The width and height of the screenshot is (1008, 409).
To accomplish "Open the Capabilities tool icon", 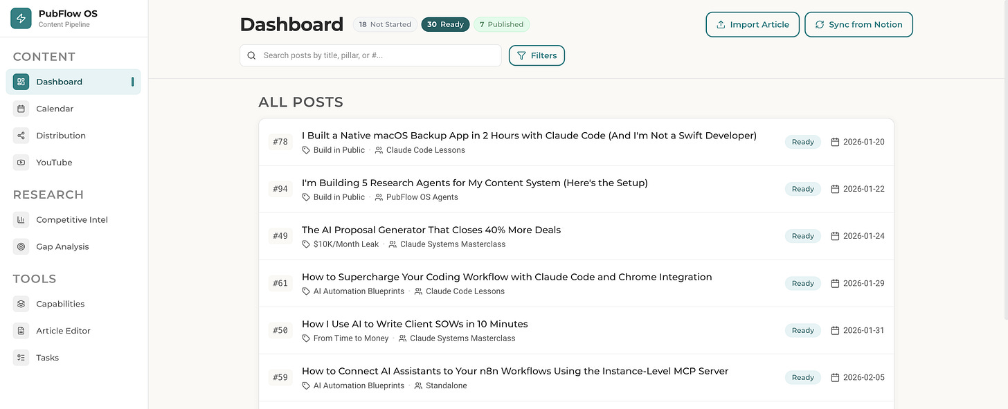I will (23, 304).
